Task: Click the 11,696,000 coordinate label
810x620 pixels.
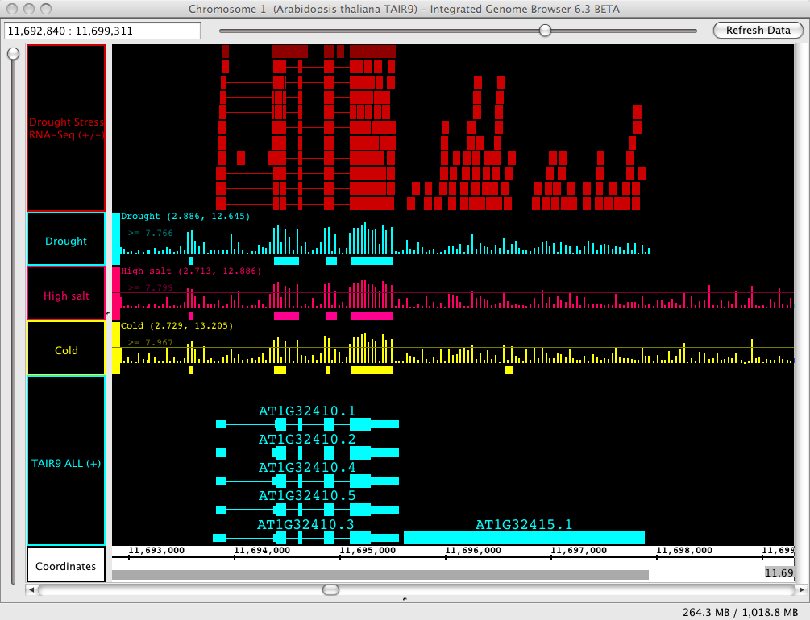Action: pyautogui.click(x=473, y=550)
